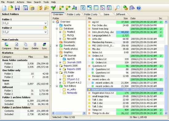
Task: Switch to the Different tab
Action: point(121,14)
